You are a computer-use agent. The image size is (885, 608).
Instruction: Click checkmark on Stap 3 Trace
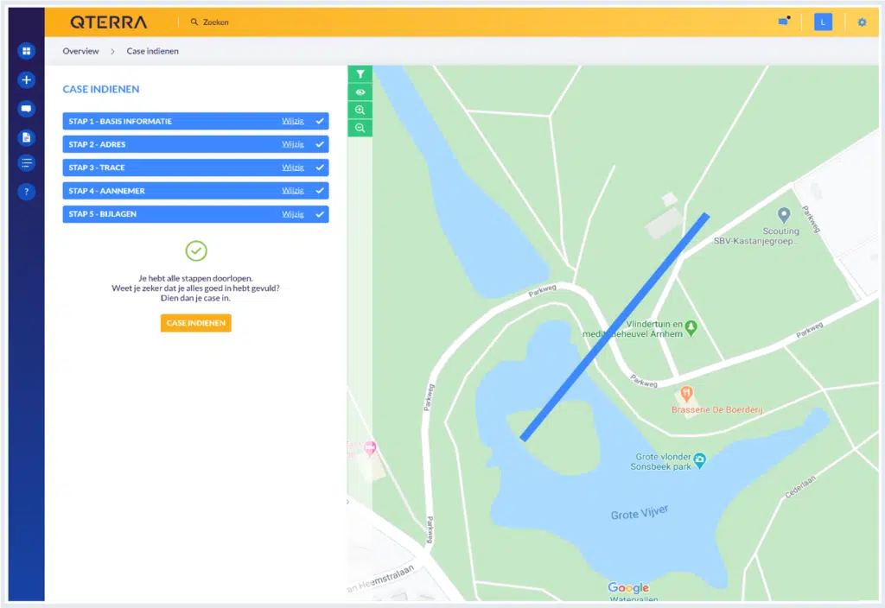[320, 168]
